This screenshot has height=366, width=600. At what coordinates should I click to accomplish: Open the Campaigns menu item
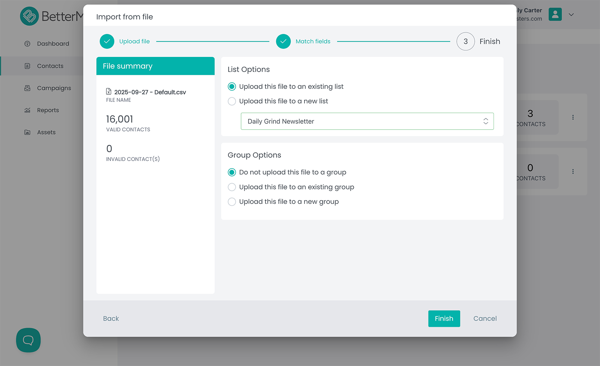pyautogui.click(x=54, y=88)
